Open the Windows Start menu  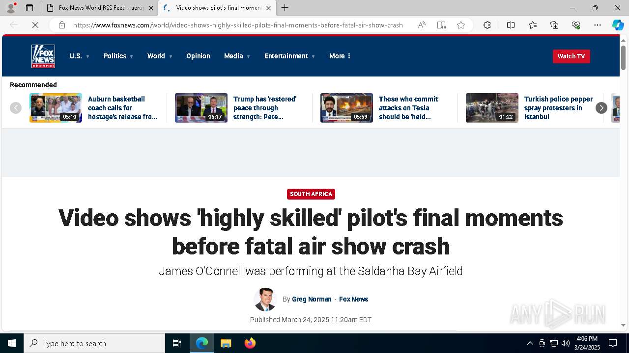12,343
